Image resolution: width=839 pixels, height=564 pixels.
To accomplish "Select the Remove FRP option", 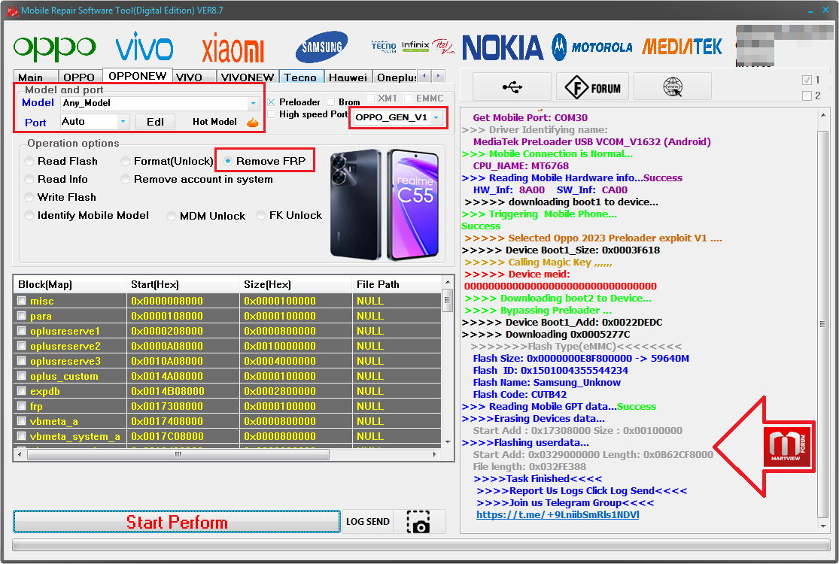I will coord(265,161).
